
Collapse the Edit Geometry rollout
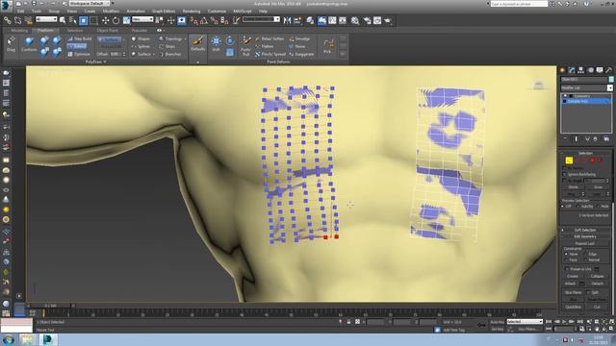point(585,236)
